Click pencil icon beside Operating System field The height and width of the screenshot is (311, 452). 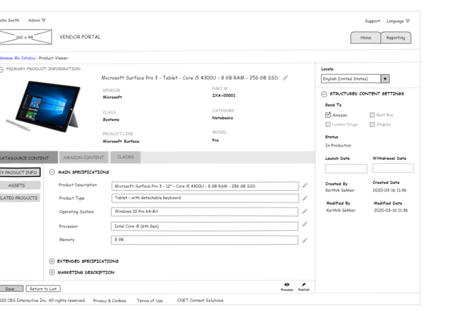click(305, 211)
